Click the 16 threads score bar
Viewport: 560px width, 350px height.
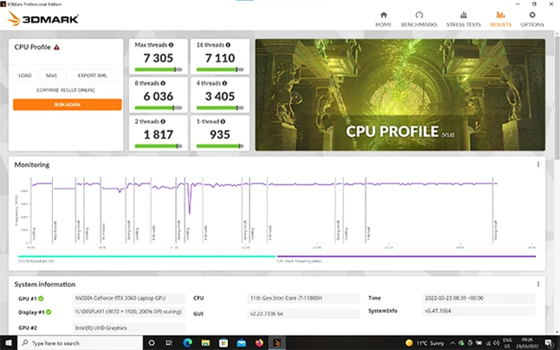click(x=220, y=70)
